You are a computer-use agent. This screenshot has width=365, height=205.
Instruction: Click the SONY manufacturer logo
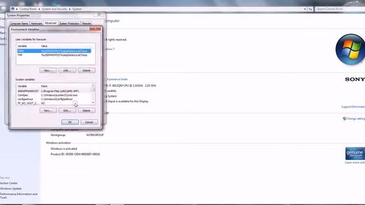355,79
